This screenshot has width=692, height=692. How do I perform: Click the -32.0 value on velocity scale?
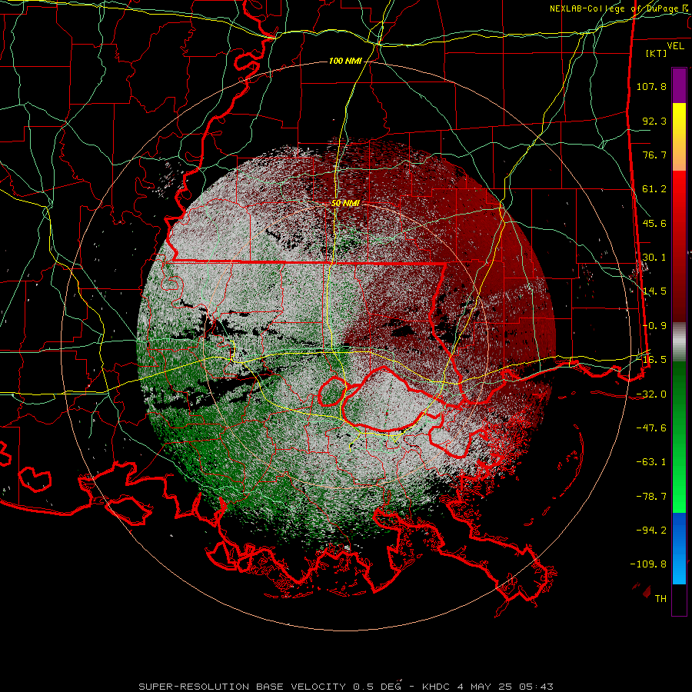[x=651, y=394]
